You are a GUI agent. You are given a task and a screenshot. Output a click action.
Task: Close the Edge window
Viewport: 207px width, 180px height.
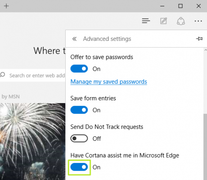pos(198,6)
